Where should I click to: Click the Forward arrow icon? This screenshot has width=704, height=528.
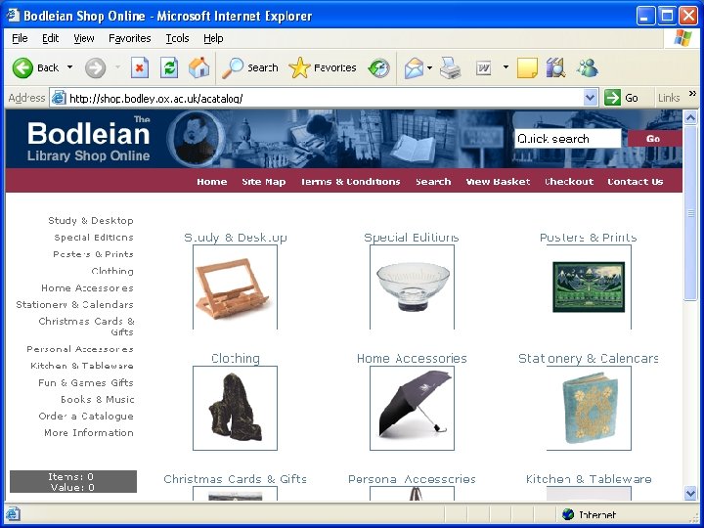click(95, 67)
